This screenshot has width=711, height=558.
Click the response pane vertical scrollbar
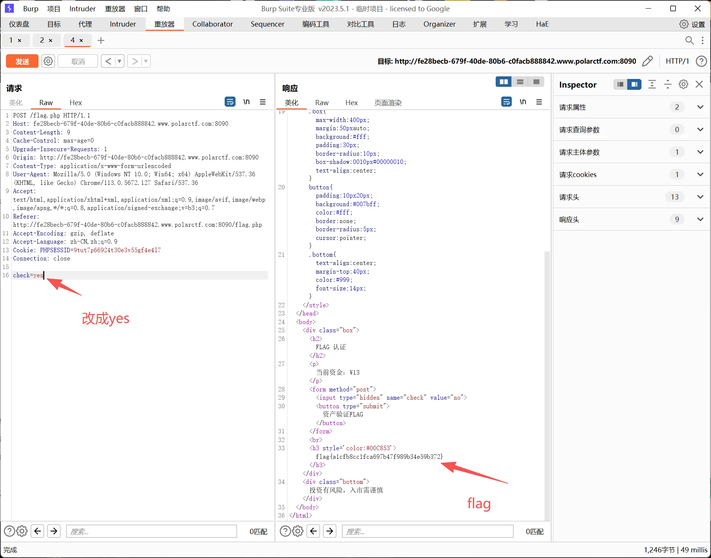(547, 385)
